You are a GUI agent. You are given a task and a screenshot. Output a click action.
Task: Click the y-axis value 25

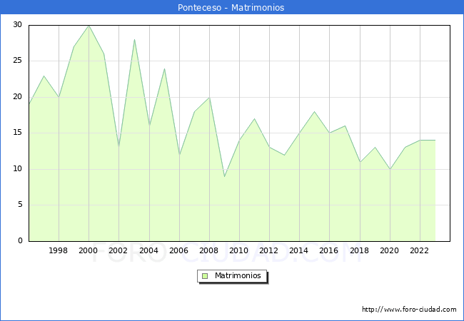click(17, 61)
